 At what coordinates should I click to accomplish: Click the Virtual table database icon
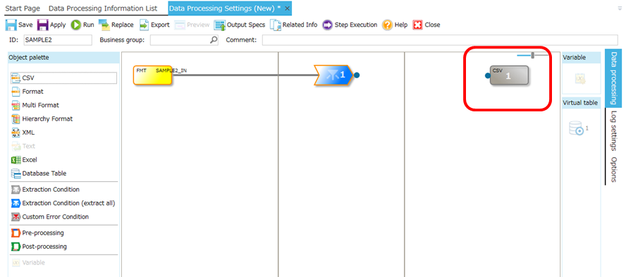tap(577, 129)
